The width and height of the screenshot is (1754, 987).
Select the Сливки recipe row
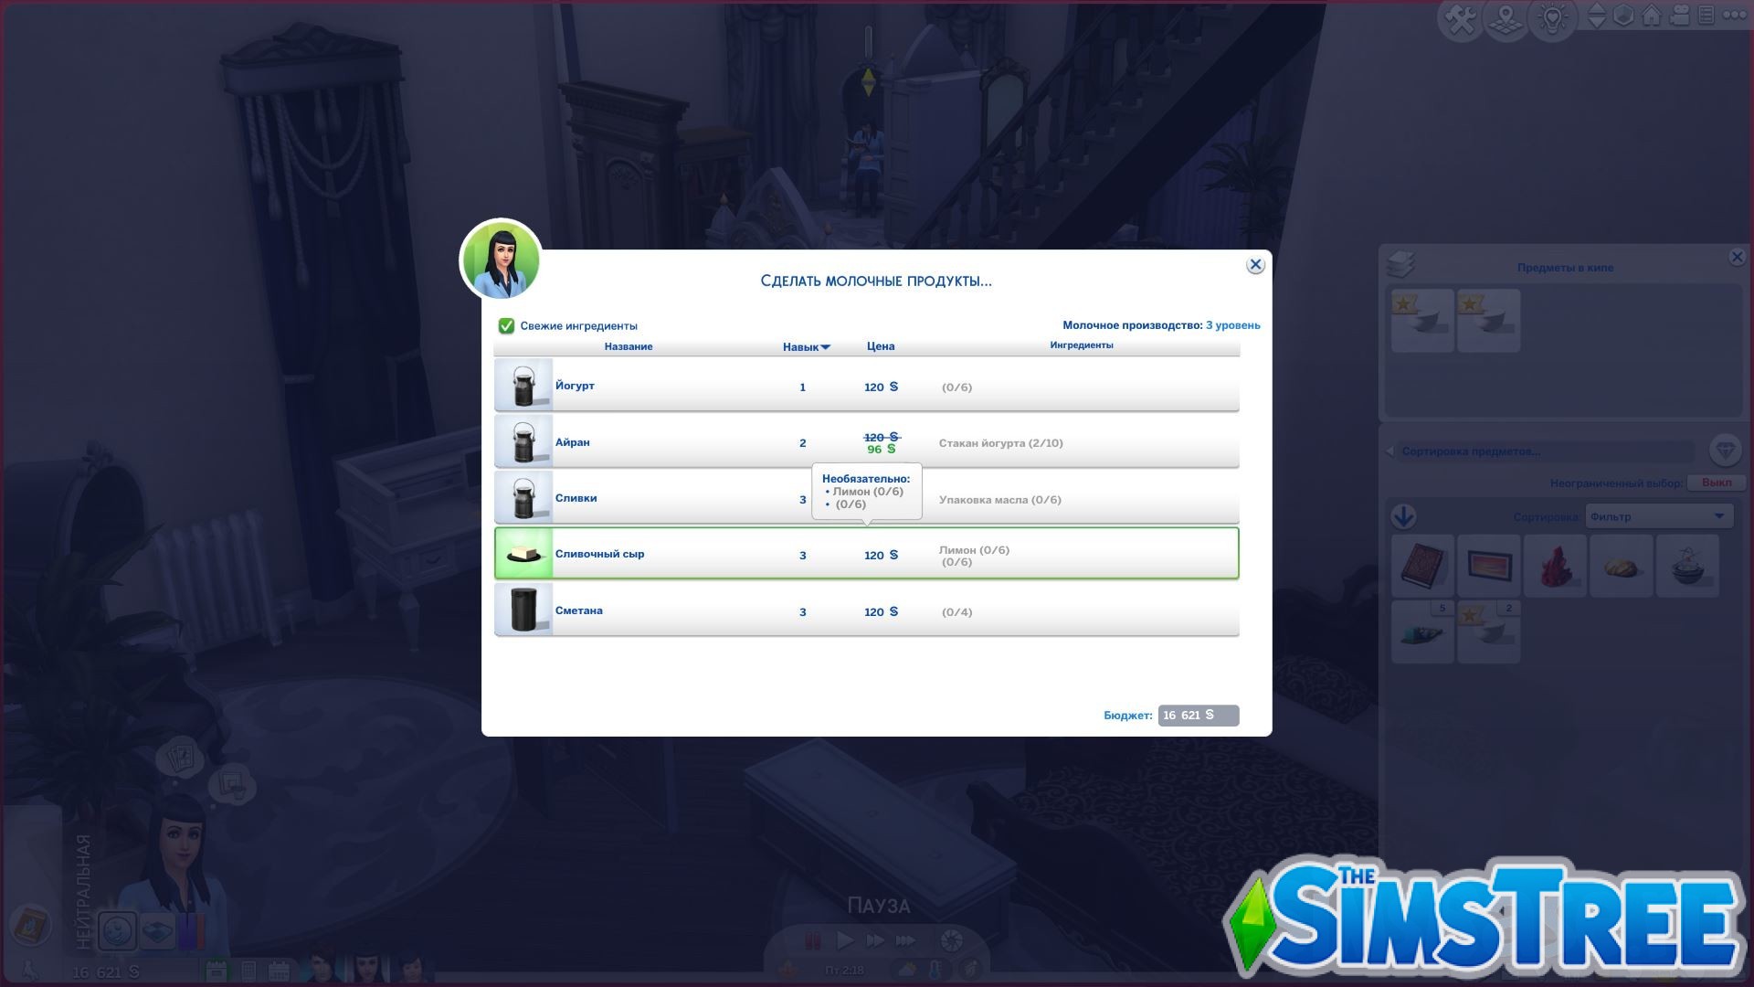point(866,497)
